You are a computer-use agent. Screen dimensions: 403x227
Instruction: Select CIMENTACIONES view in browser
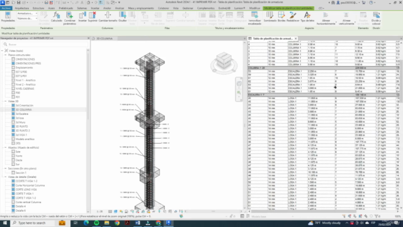tap(25, 59)
